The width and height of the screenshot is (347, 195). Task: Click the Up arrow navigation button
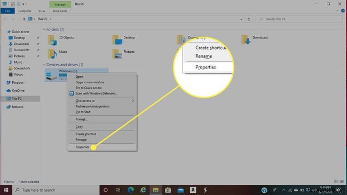(24, 19)
